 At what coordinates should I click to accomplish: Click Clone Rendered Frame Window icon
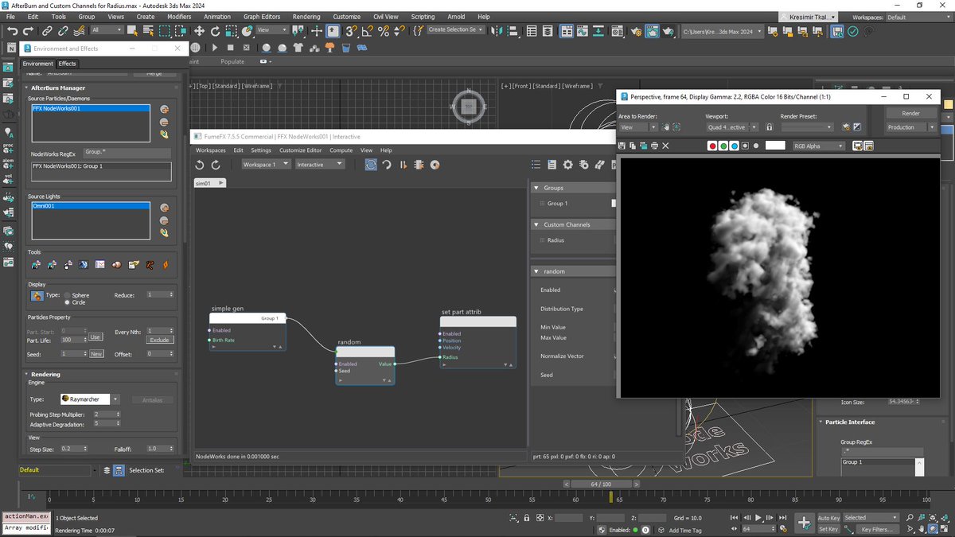(644, 146)
